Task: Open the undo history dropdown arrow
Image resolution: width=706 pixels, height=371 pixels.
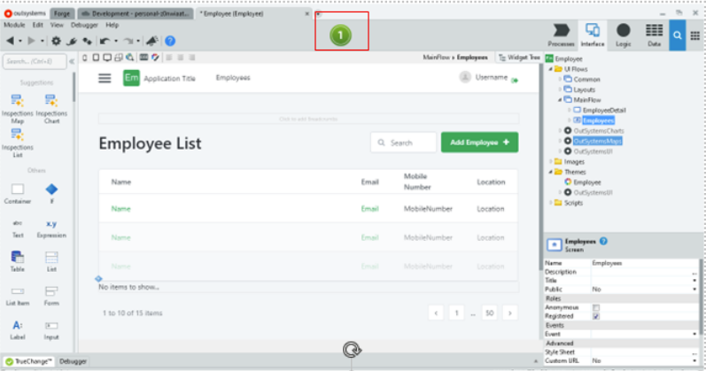Action: [x=116, y=41]
